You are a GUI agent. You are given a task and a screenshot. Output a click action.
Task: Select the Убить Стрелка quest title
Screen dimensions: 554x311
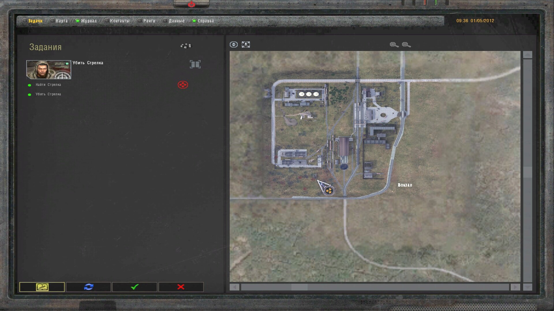[x=88, y=63]
